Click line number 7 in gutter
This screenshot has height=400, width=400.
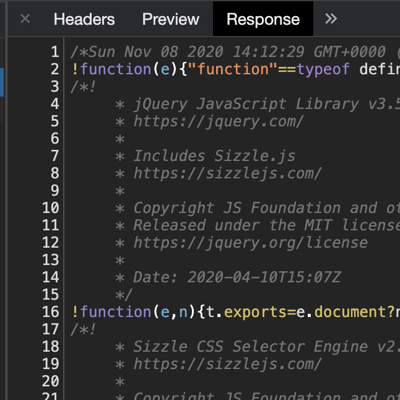pos(55,155)
